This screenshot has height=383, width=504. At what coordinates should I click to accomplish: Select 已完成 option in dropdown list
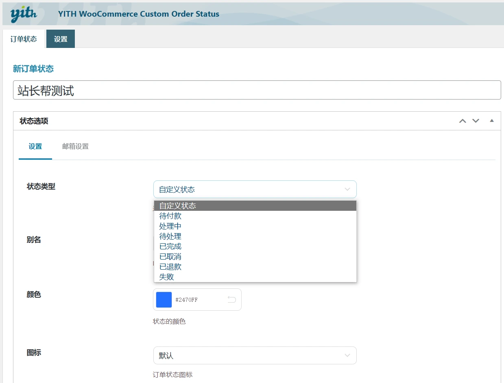[x=170, y=247]
